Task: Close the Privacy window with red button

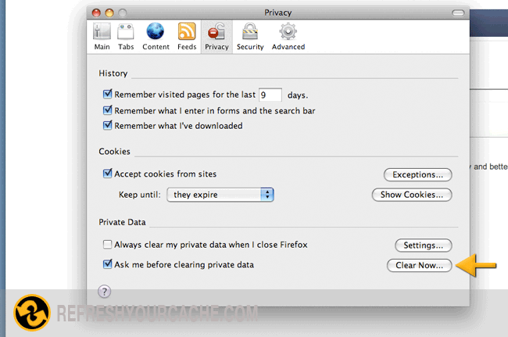Action: [96, 13]
